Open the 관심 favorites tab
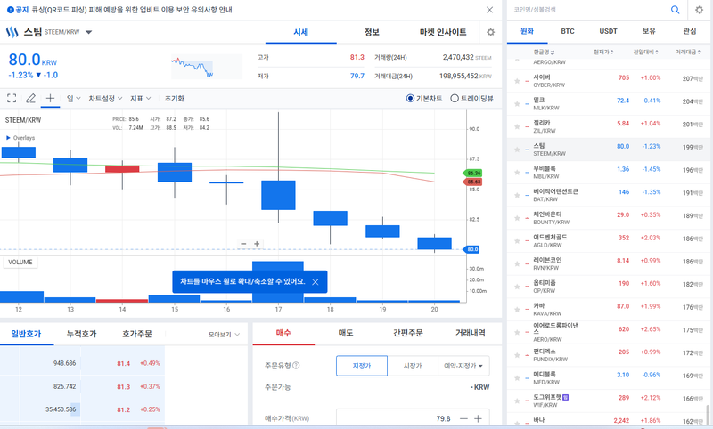 click(x=690, y=31)
